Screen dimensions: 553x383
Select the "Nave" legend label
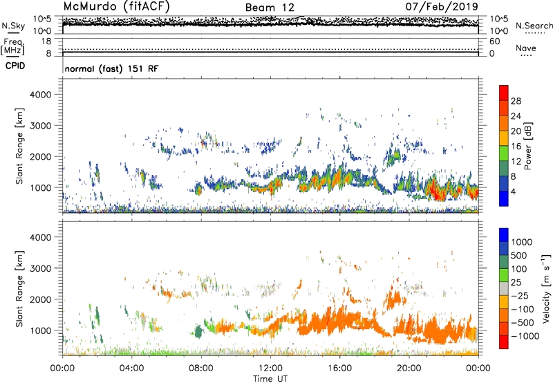[x=526, y=48]
